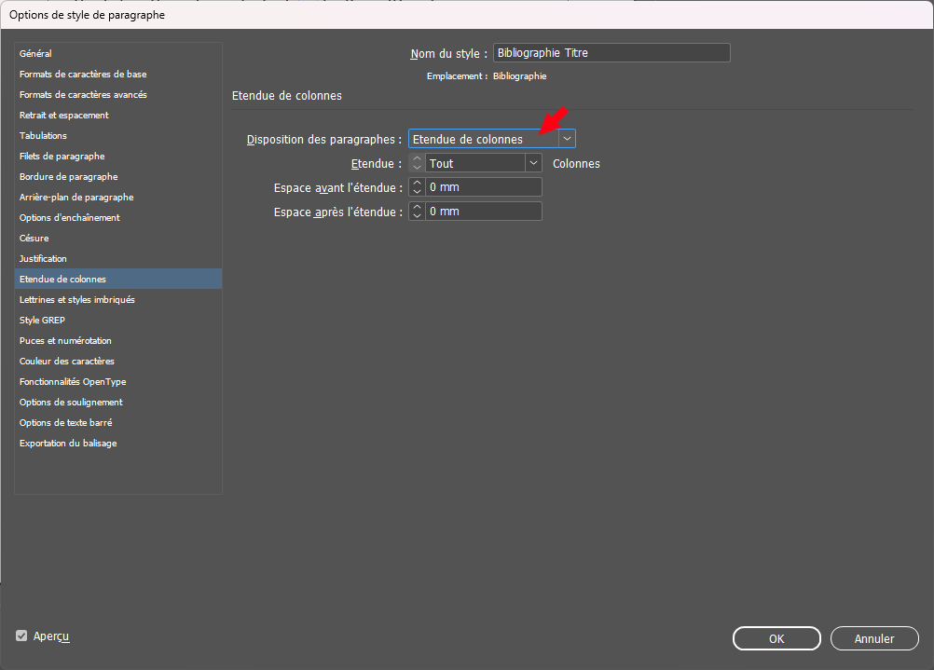This screenshot has width=934, height=670.
Task: Click the Espace avant l'étendue stepper
Action: pos(417,187)
